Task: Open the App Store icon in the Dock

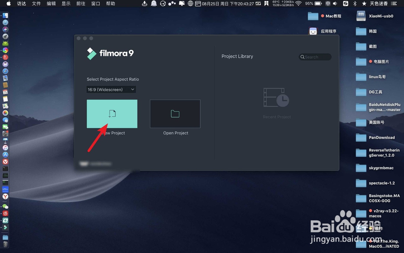Action: click(x=5, y=155)
